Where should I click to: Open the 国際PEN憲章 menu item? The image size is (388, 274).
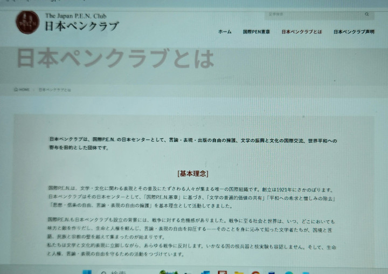[257, 32]
